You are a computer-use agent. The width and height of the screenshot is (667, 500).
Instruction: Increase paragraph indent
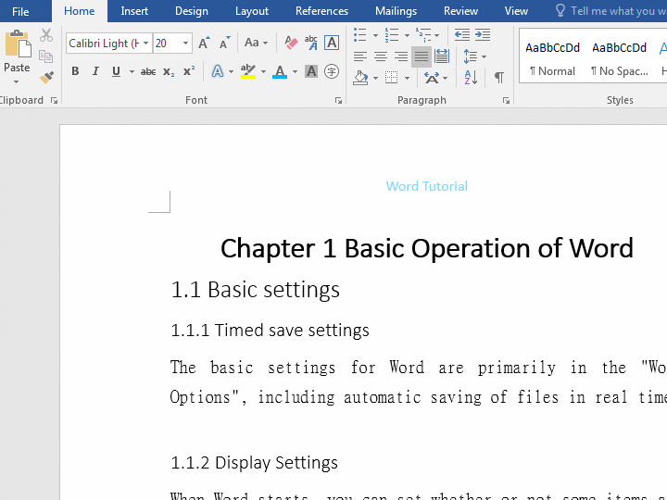483,35
